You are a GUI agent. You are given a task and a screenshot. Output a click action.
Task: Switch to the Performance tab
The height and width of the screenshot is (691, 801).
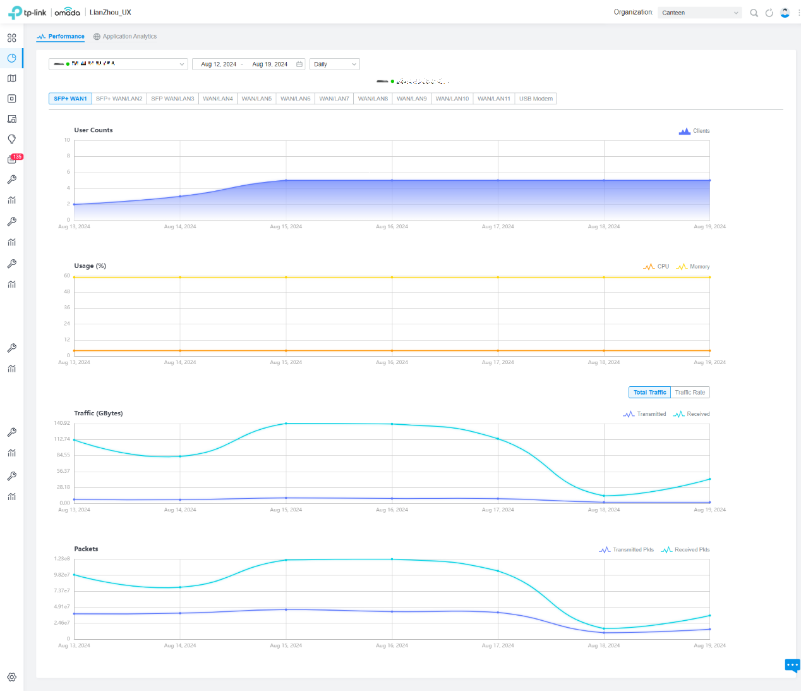[x=61, y=37]
